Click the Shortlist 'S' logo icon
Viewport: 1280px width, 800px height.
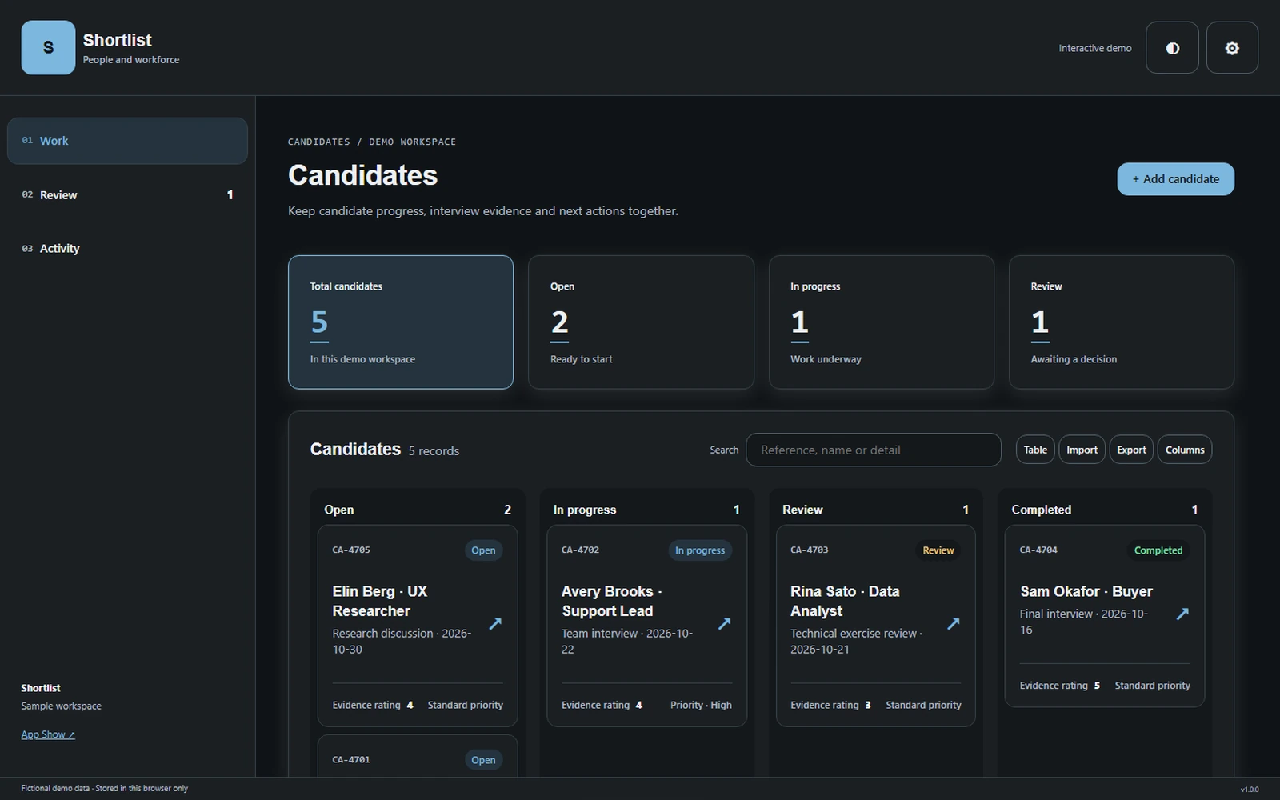(48, 48)
